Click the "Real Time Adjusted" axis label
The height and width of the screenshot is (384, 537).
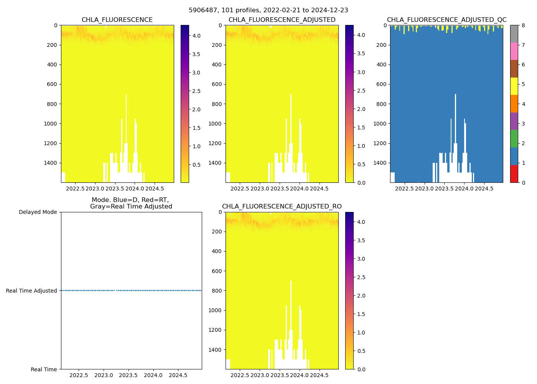pyautogui.click(x=31, y=291)
